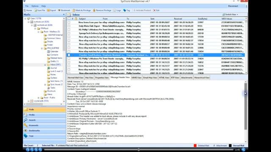Click the Scan File toolbar button
Viewport: 271px width, 152px height.
click(39, 10)
